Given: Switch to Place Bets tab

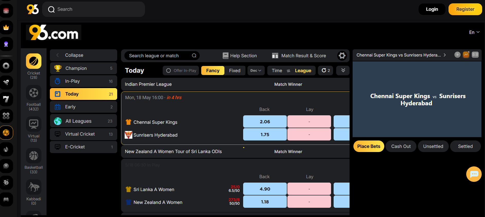Looking at the screenshot, I should pyautogui.click(x=369, y=146).
